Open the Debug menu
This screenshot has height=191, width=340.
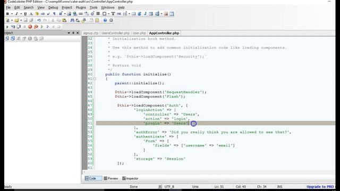[x=53, y=7]
